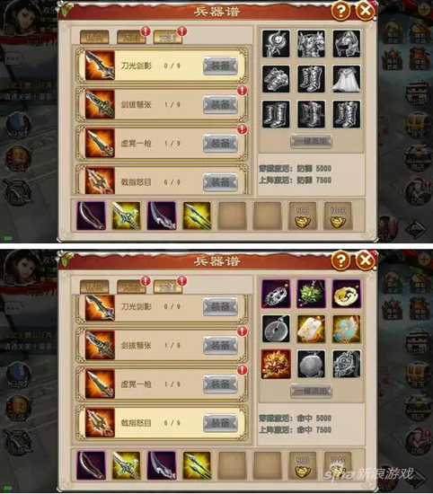The width and height of the screenshot is (433, 494).
Task: Select the yellow jade dragon pendant icon
Action: point(347,294)
